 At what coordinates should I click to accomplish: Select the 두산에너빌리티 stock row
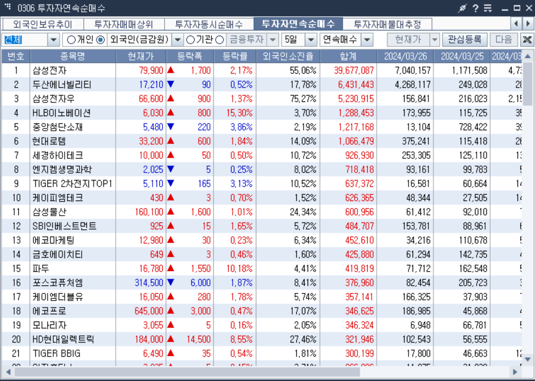tap(262, 84)
